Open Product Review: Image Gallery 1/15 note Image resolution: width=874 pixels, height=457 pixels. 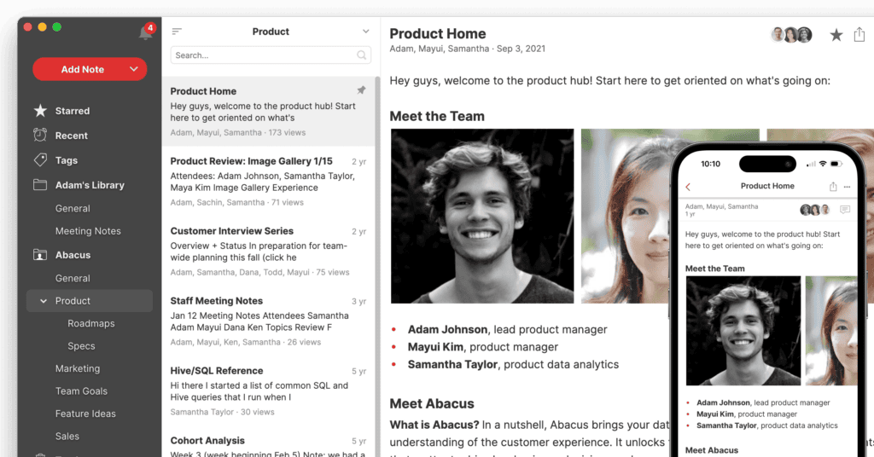268,182
